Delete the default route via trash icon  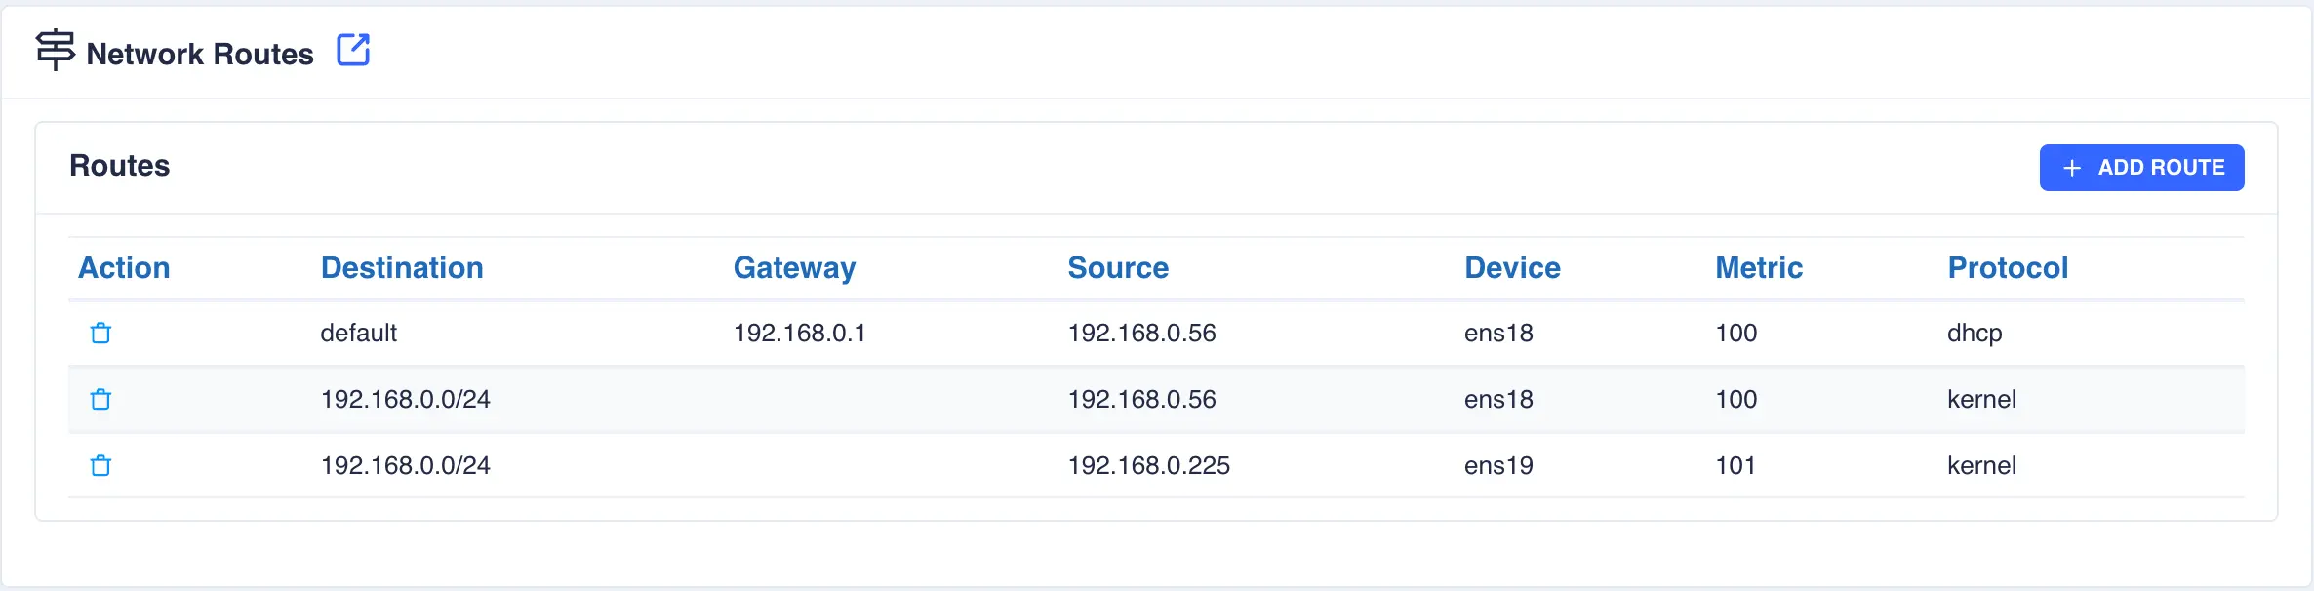coord(100,334)
